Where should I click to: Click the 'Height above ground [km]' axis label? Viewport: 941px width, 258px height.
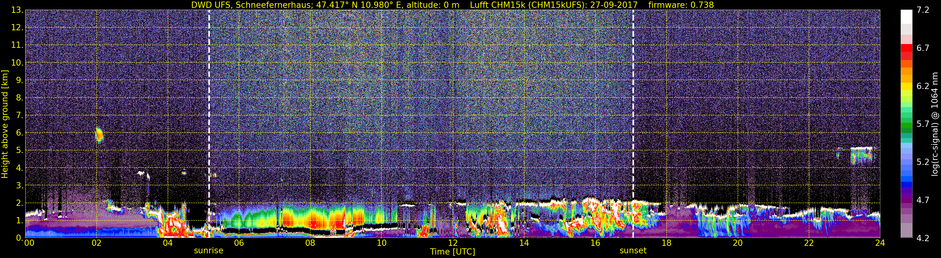pos(5,124)
